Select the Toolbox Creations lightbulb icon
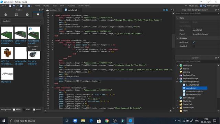220x124 pixels. point(38,14)
